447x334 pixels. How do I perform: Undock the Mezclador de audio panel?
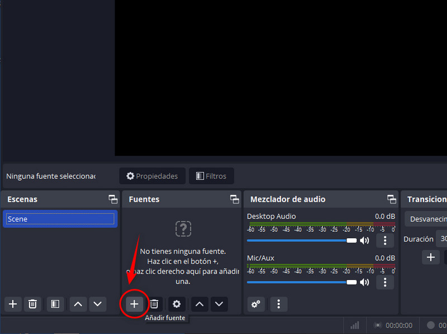tap(391, 199)
